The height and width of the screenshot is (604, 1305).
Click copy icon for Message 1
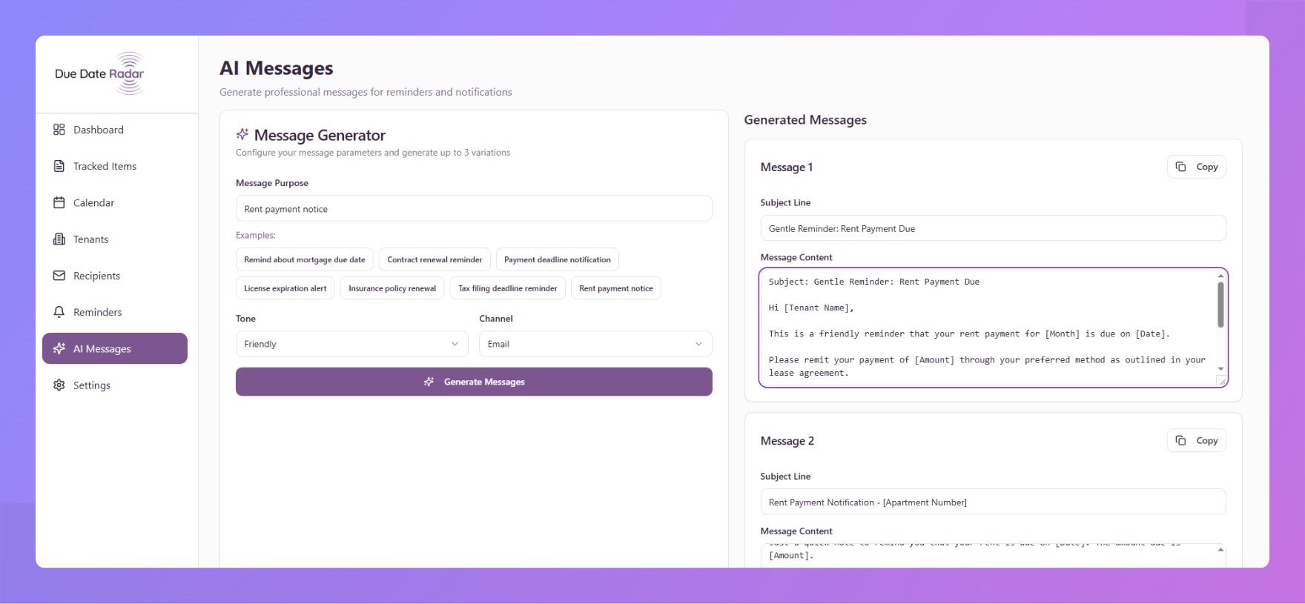coord(1180,167)
